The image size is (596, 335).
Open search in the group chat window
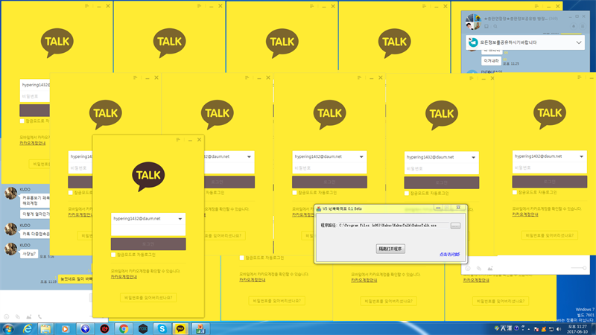click(x=495, y=27)
